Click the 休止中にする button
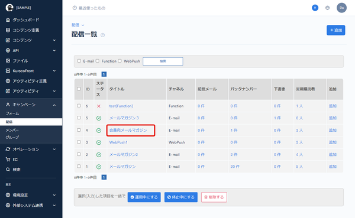Screen dimensions: 355x218 [181, 197]
